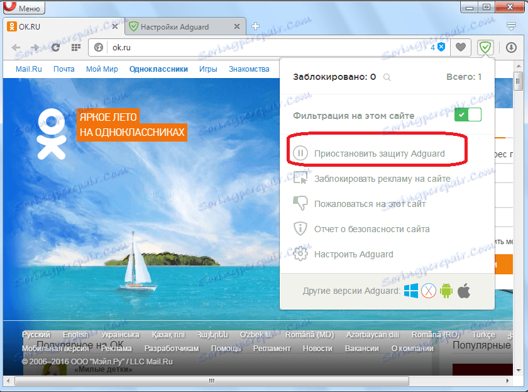Screen dimensions: 528x392
Task: Click the Windows version Adguard icon
Action: tap(411, 291)
